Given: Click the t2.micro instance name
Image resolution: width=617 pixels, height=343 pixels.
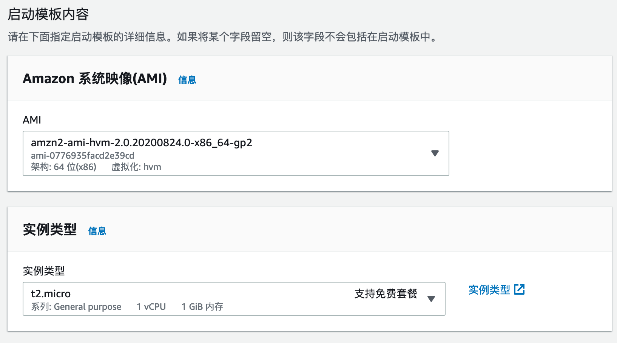Looking at the screenshot, I should [51, 294].
